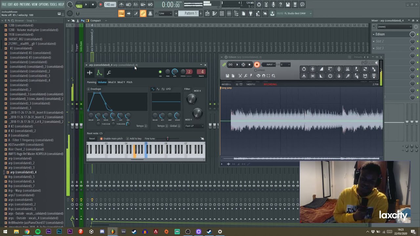Open the Mixer view icon

tap(229, 13)
